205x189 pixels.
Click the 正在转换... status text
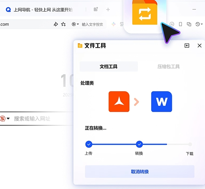(96, 128)
